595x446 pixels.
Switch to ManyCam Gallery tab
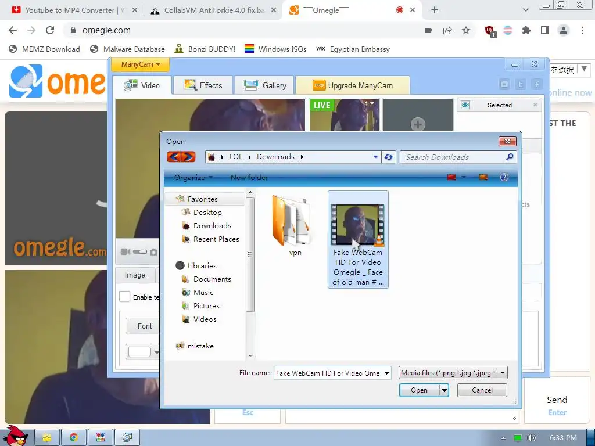[x=264, y=85]
